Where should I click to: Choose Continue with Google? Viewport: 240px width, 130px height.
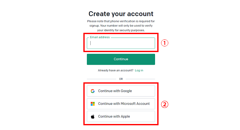pos(121,91)
